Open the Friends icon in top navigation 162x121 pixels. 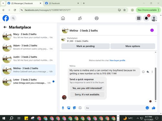click(x=80, y=18)
